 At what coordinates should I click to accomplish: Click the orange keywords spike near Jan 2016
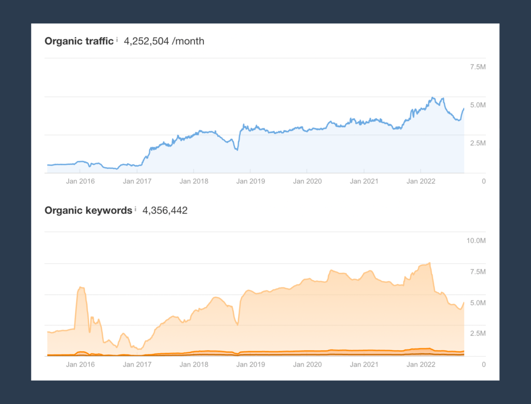pos(81,288)
